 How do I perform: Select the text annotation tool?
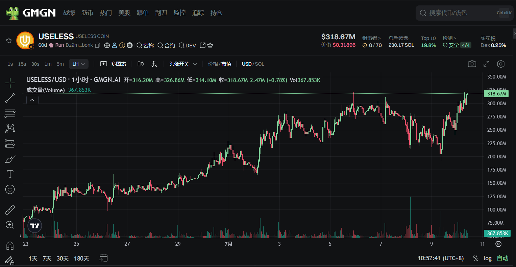(10, 174)
